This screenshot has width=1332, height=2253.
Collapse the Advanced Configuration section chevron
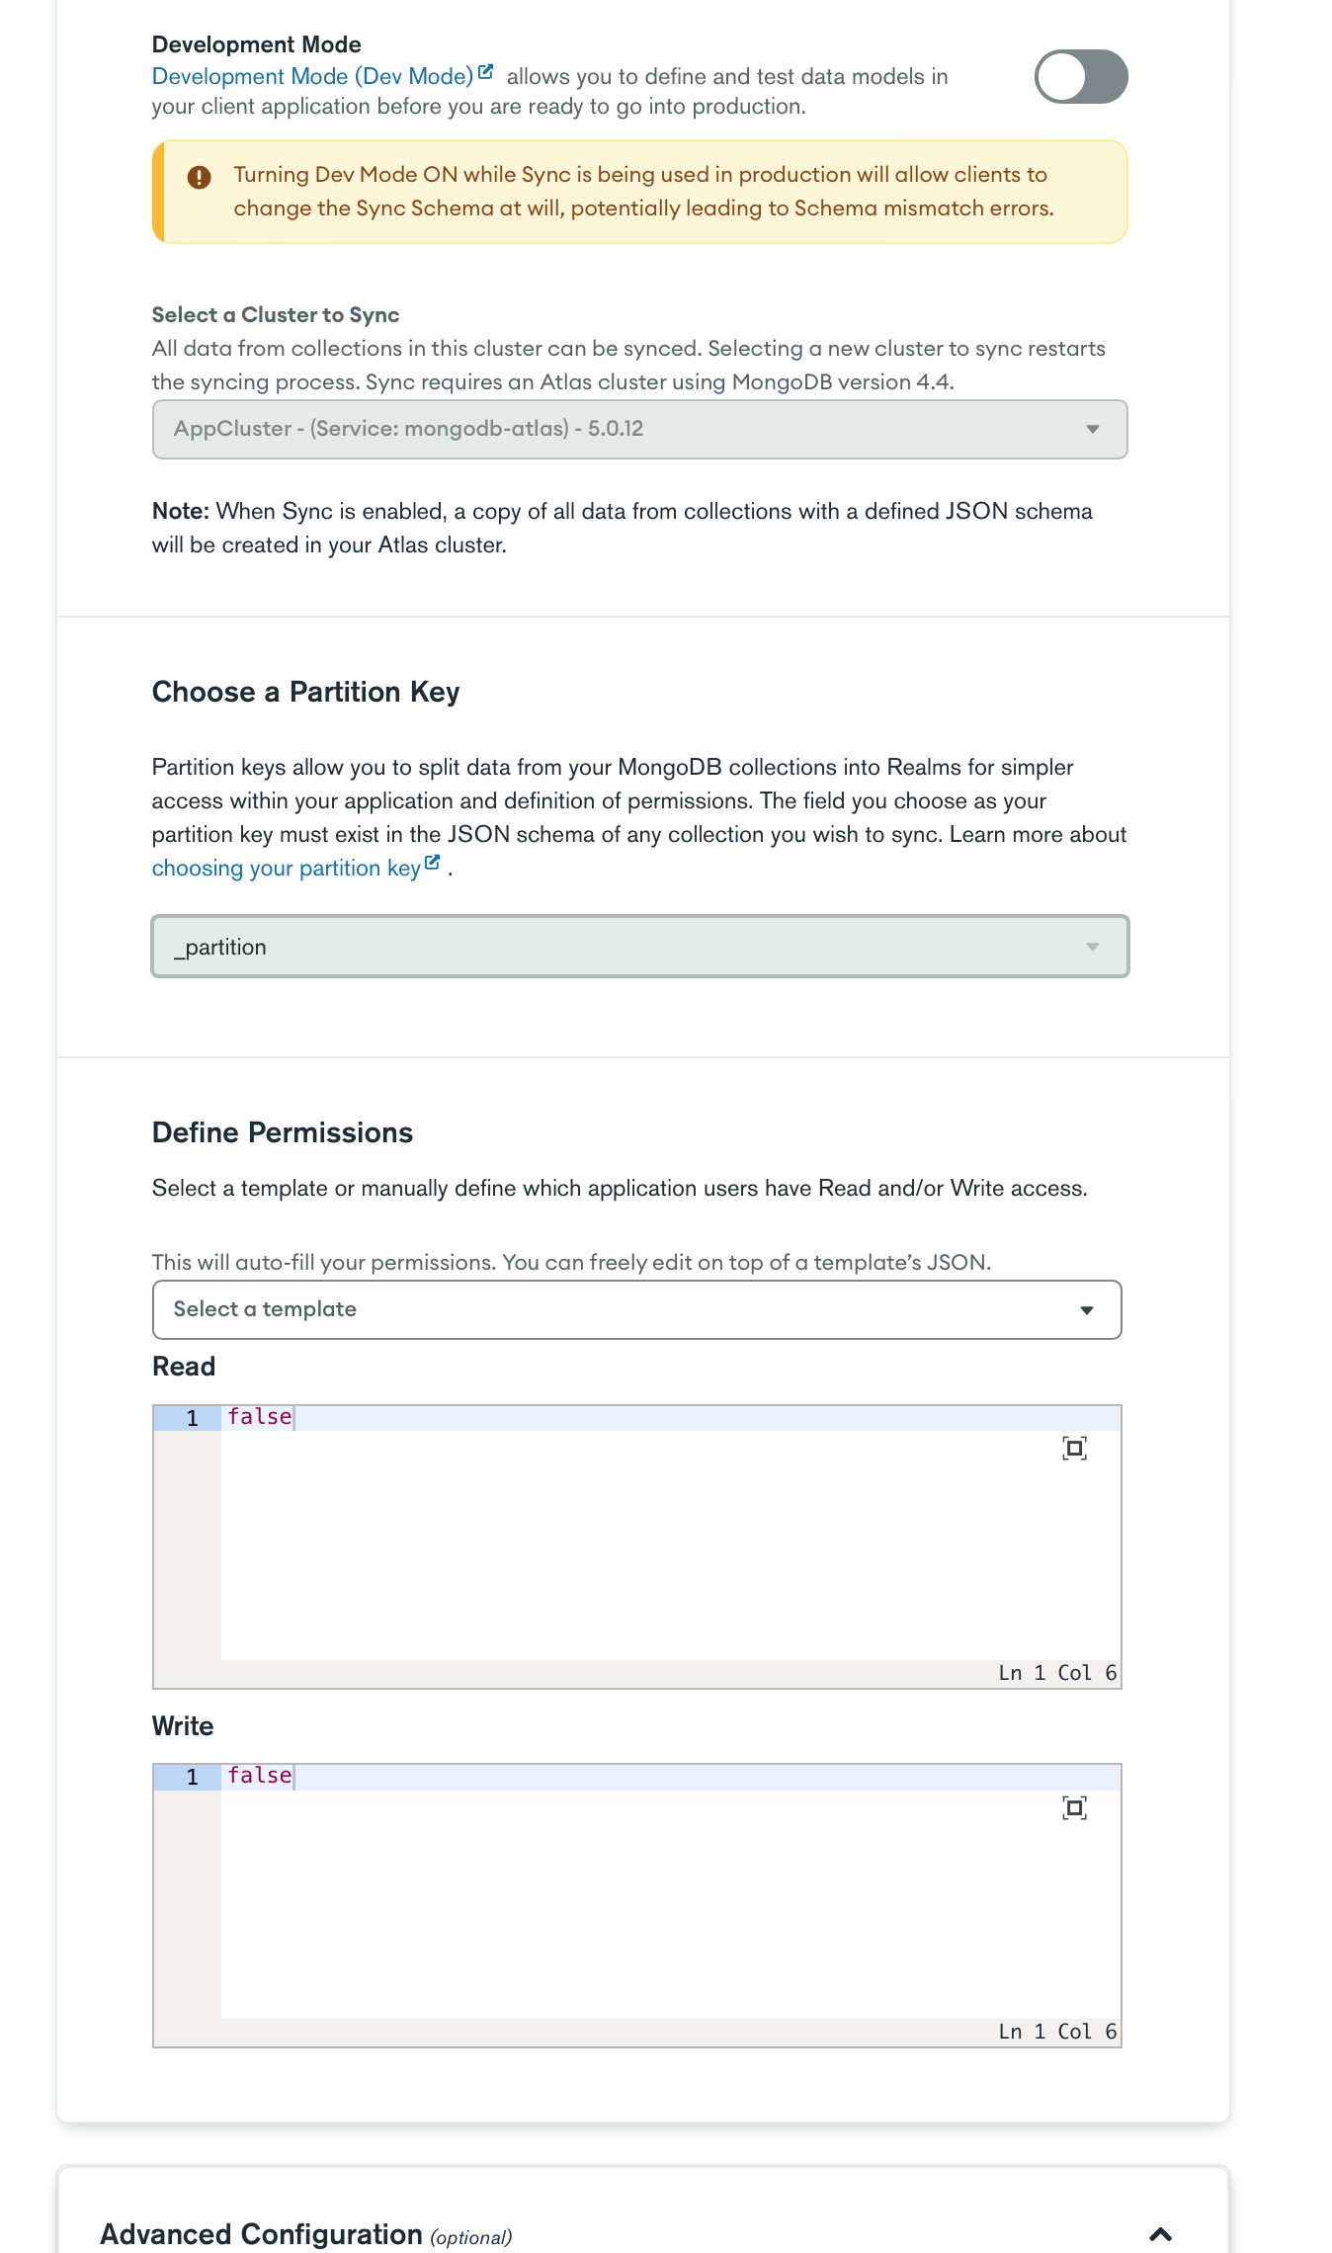coord(1161,2234)
